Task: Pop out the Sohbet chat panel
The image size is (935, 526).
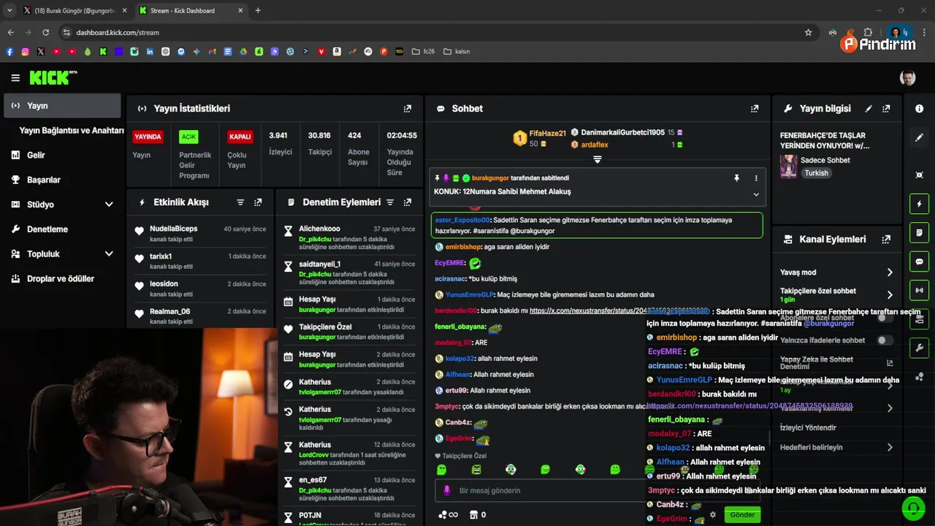Action: coord(755,108)
